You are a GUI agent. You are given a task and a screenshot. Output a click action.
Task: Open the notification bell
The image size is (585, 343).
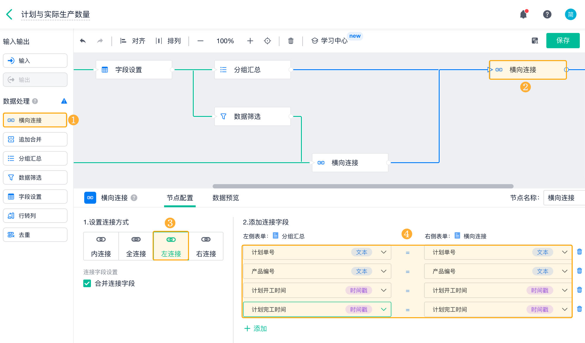(523, 14)
